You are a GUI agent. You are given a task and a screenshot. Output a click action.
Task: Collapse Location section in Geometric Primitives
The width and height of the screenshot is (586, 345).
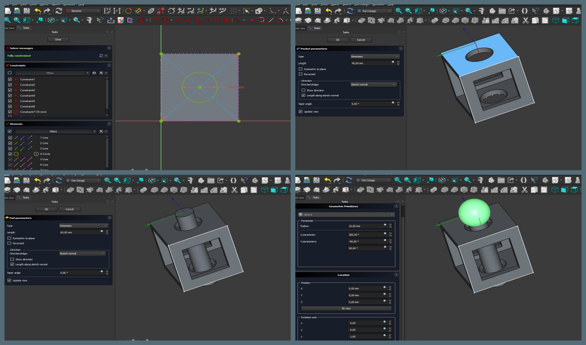(x=396, y=275)
